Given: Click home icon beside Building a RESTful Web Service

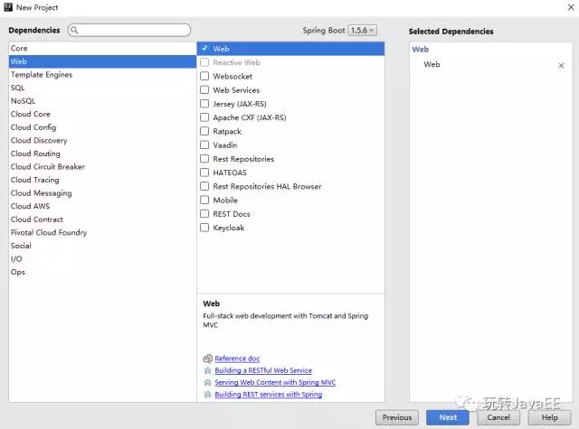Looking at the screenshot, I should pyautogui.click(x=207, y=370).
